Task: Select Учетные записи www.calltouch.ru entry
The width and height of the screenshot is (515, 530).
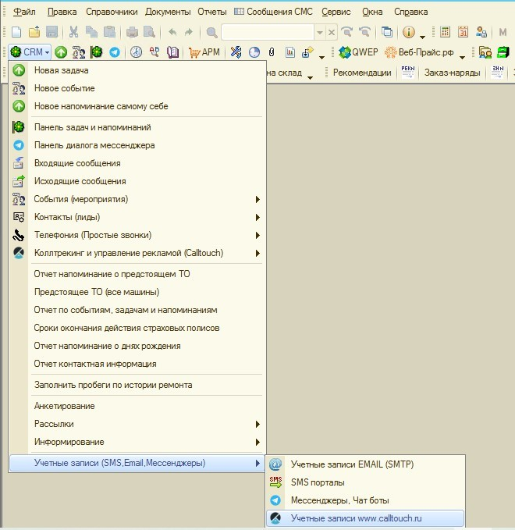Action: pos(357,518)
